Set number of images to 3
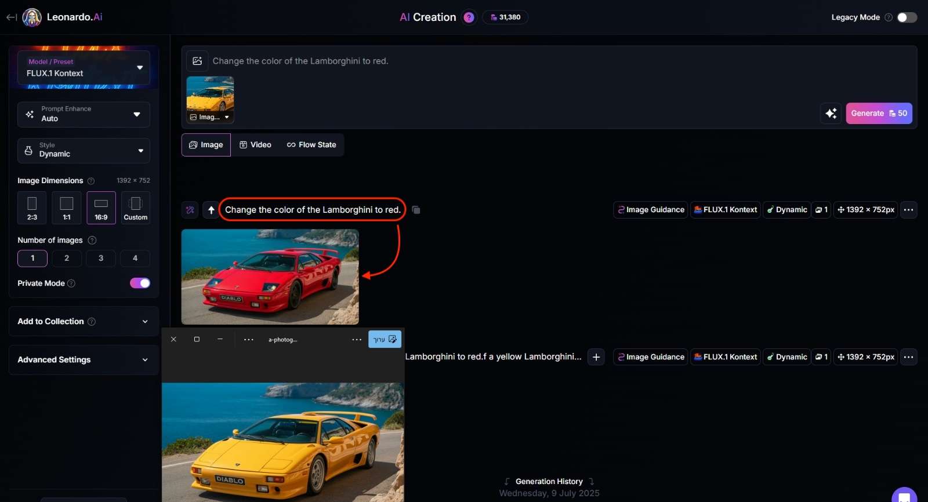Image resolution: width=928 pixels, height=502 pixels. (x=101, y=258)
